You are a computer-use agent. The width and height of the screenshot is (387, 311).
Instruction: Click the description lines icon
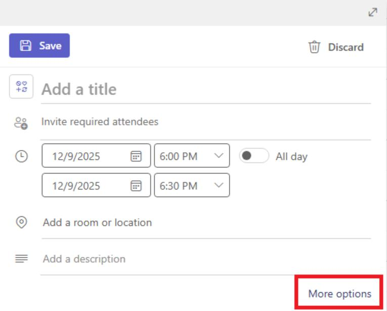(21, 259)
